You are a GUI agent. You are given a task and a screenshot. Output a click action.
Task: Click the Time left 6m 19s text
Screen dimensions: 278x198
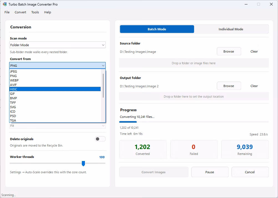click(x=131, y=134)
